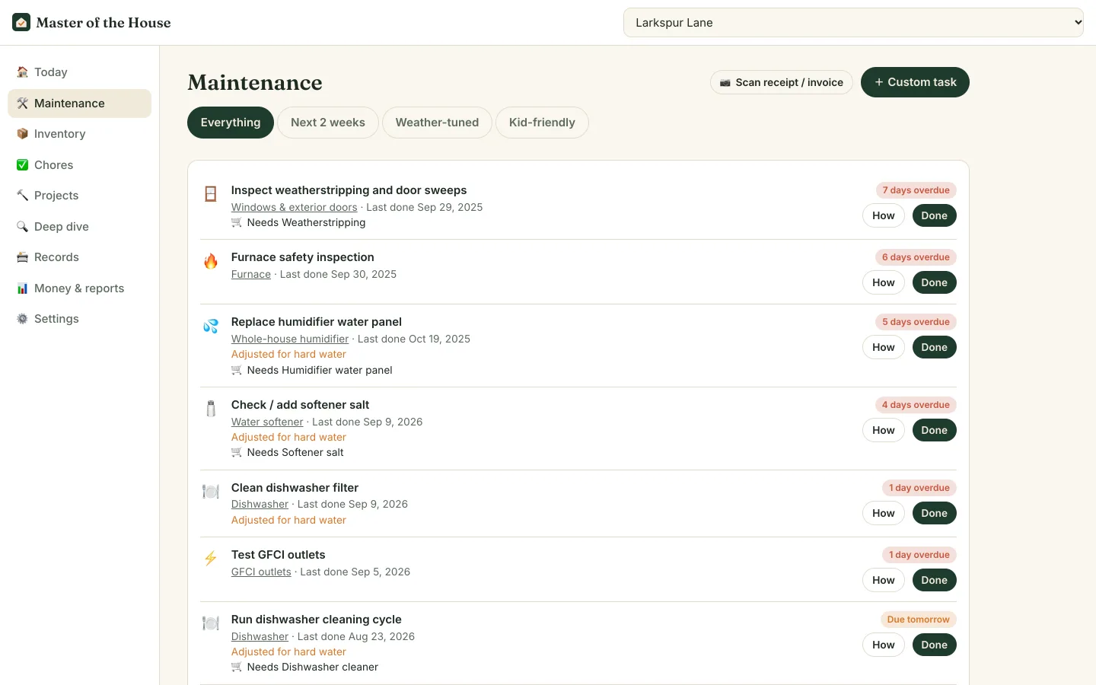Click the flame icon for furnace inspection
The image size is (1096, 685).
pyautogui.click(x=211, y=261)
